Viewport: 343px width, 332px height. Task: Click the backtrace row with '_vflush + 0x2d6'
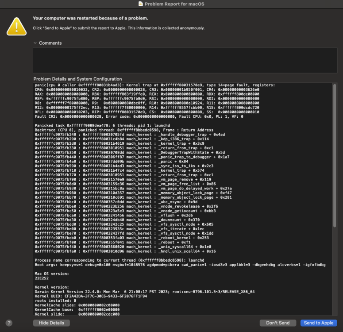tap(114, 215)
